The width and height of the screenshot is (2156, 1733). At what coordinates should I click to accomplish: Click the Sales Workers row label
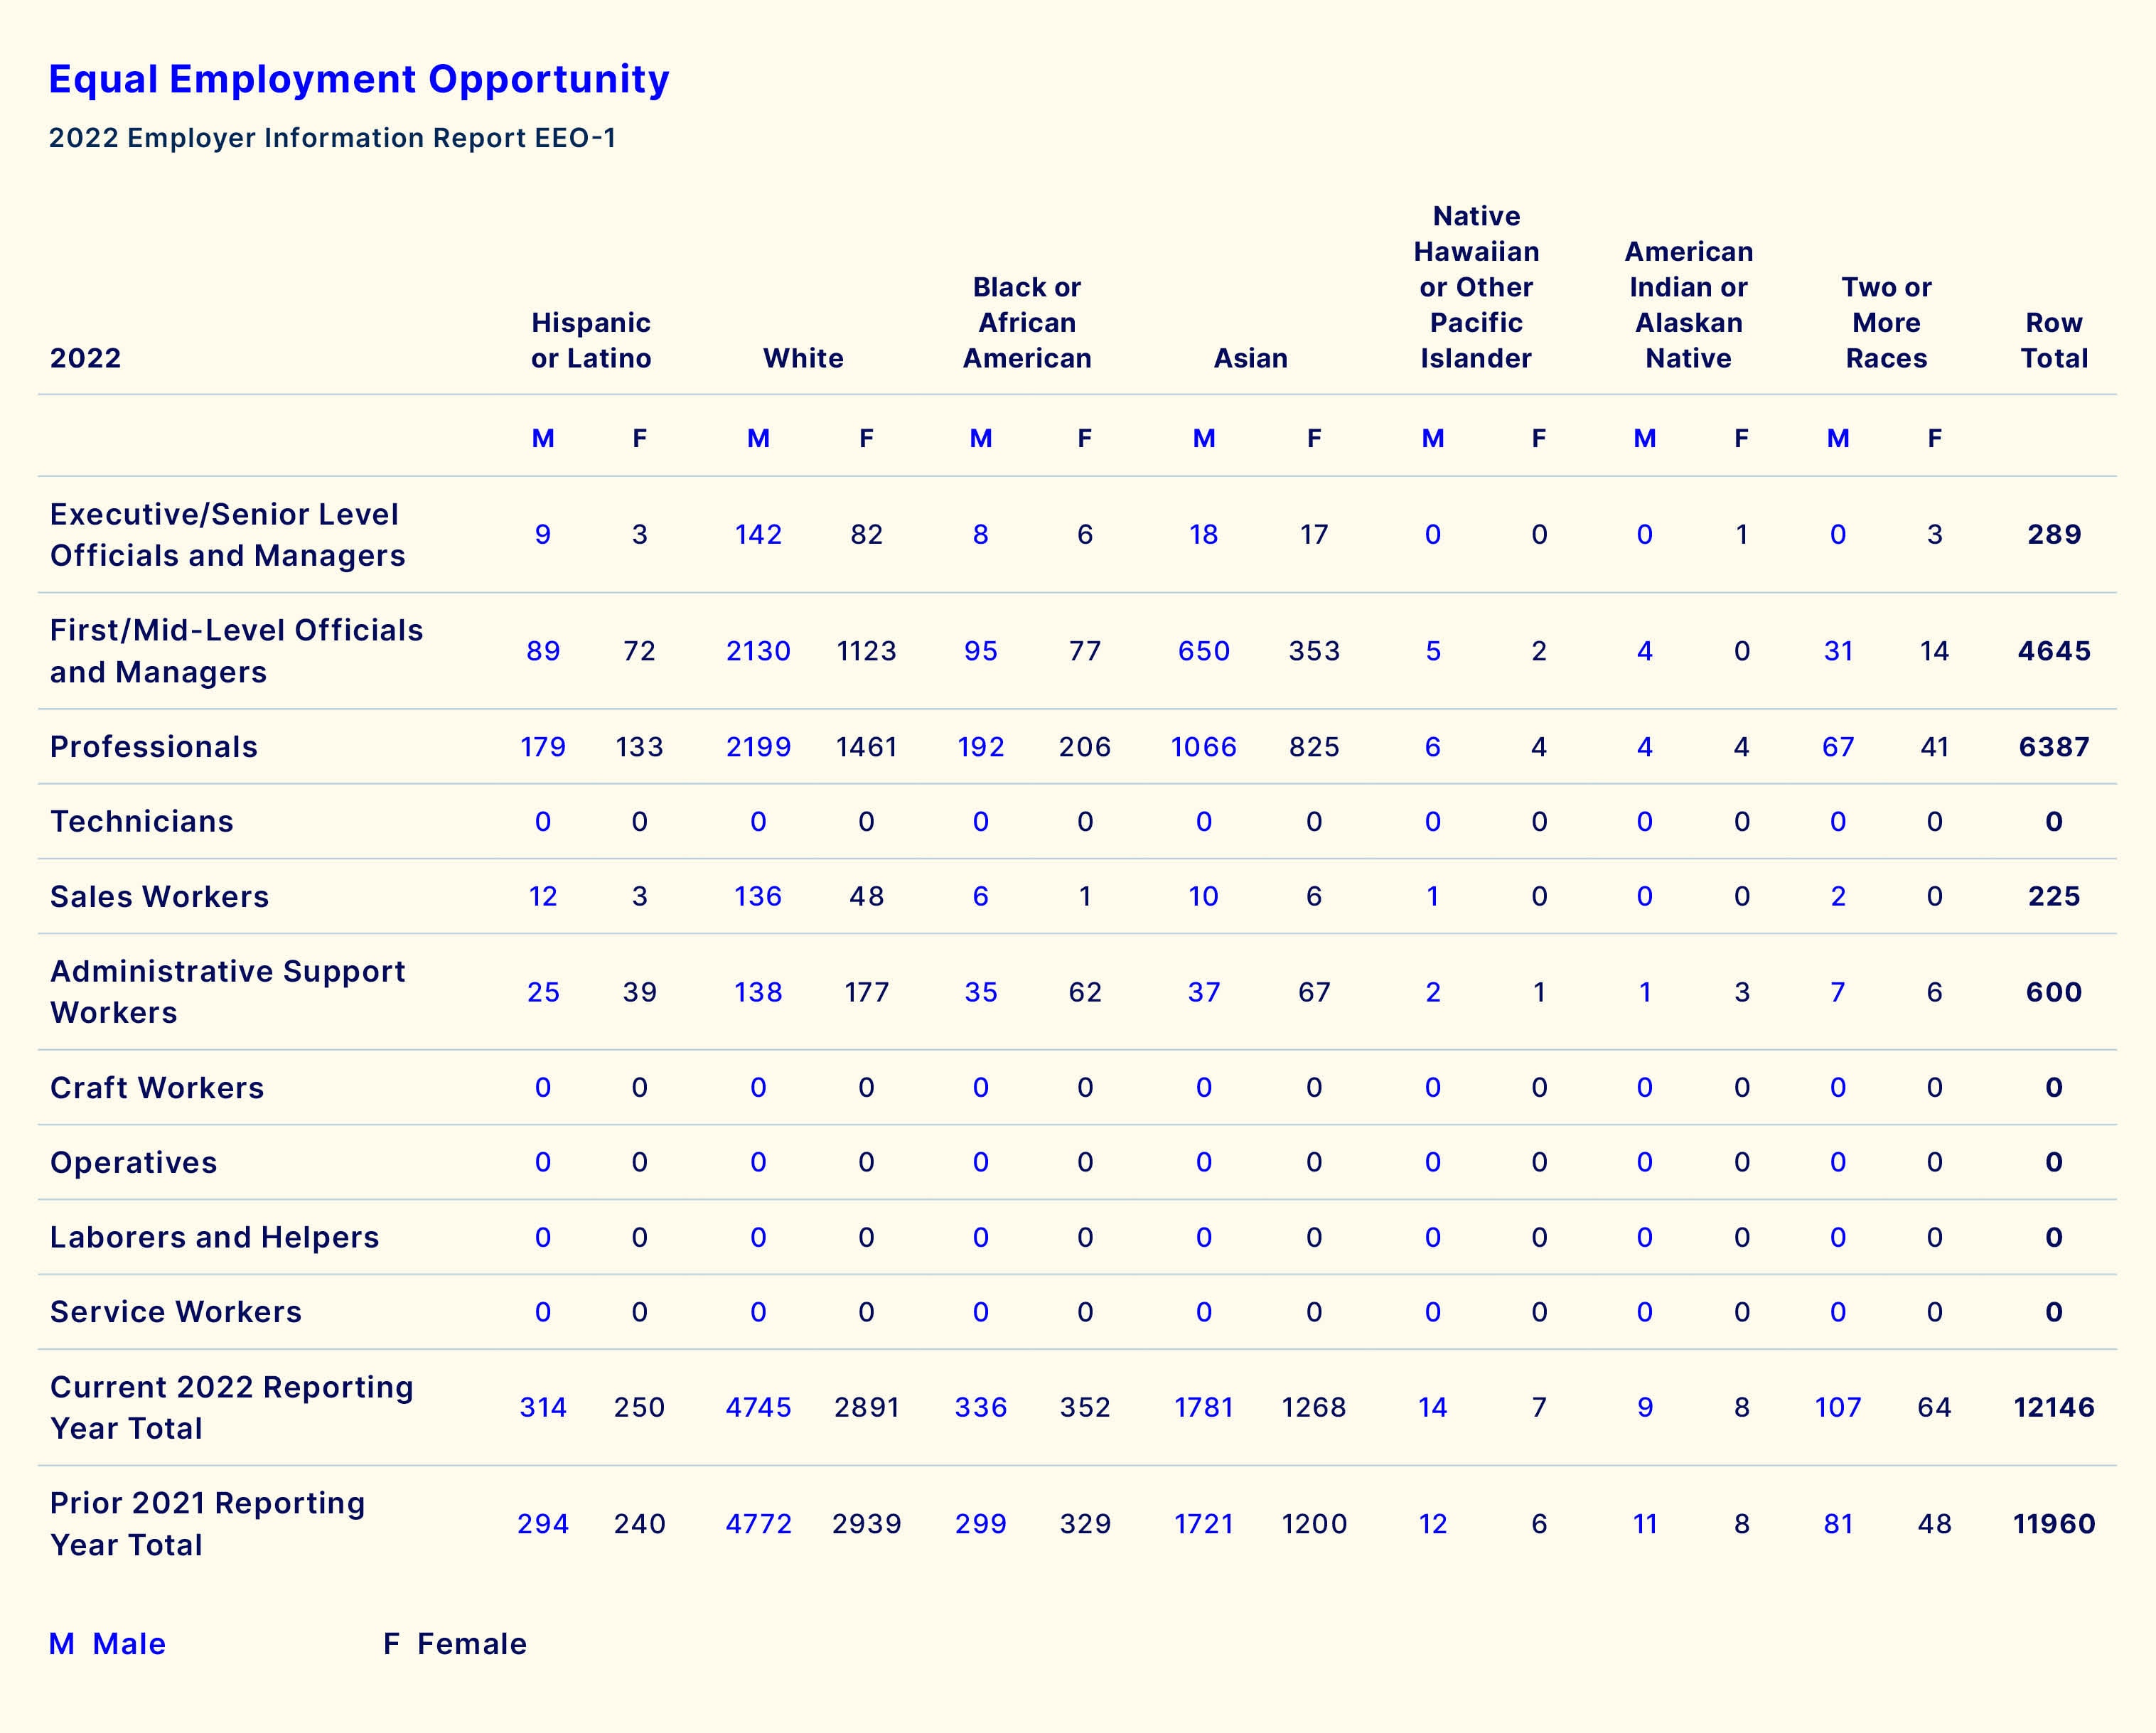click(x=159, y=896)
